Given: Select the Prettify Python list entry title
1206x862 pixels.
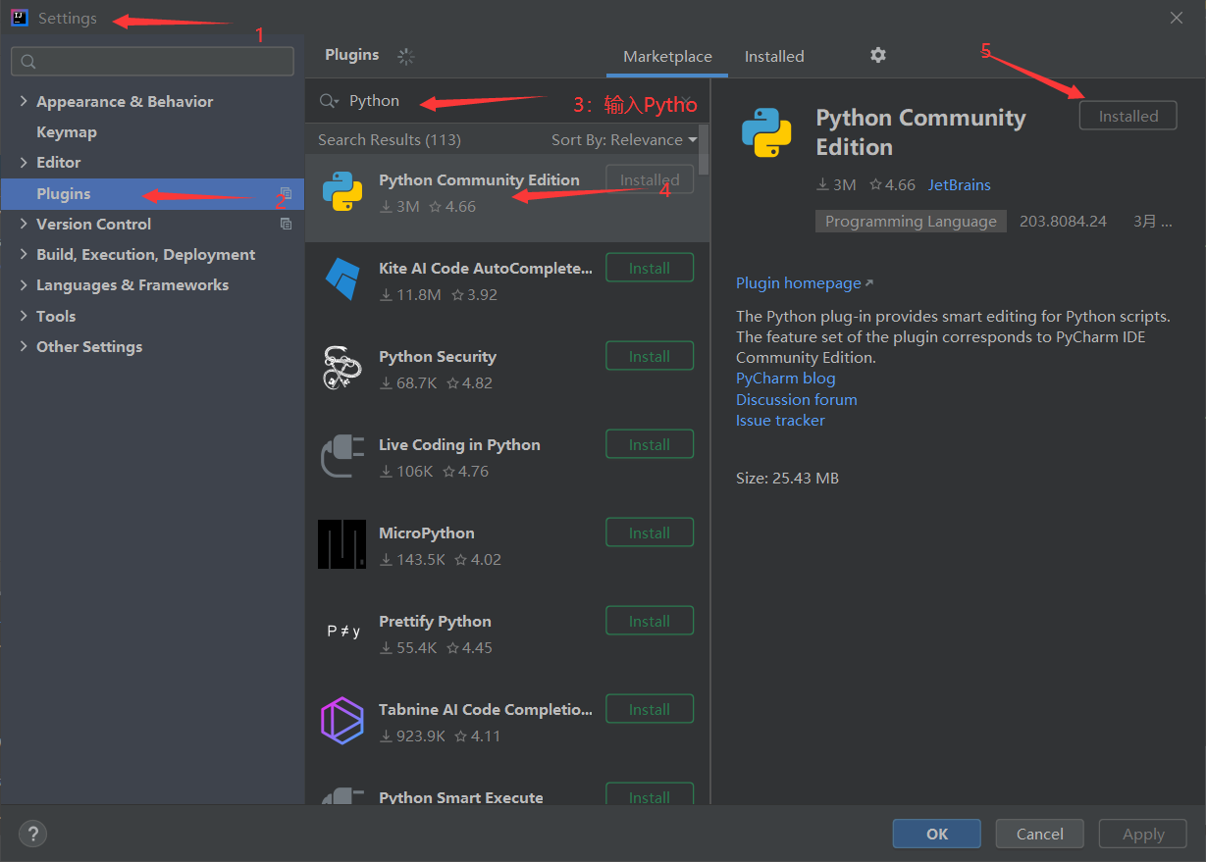Looking at the screenshot, I should pos(435,621).
